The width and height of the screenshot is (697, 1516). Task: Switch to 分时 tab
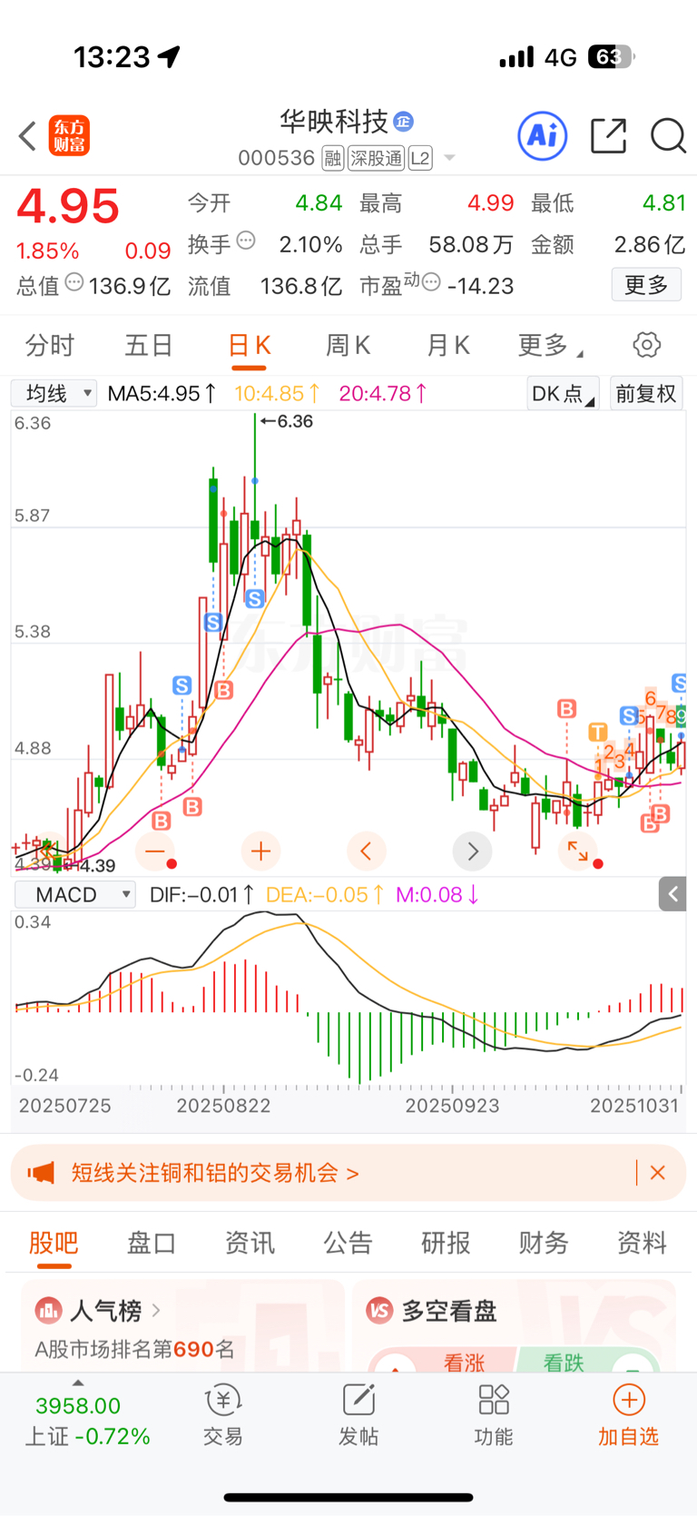[x=50, y=345]
